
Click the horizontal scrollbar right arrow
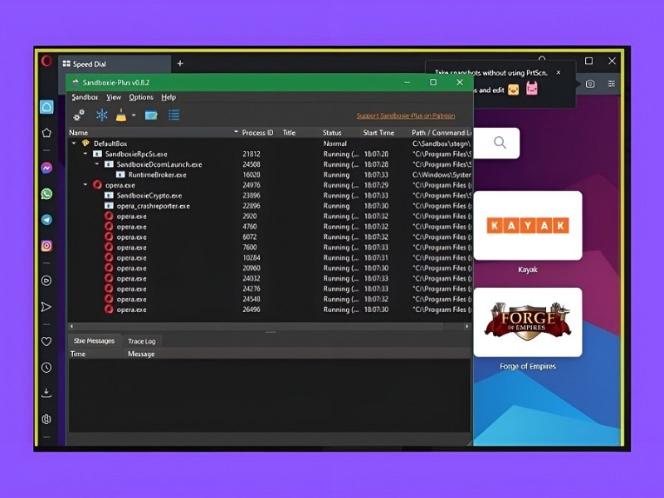coord(467,326)
